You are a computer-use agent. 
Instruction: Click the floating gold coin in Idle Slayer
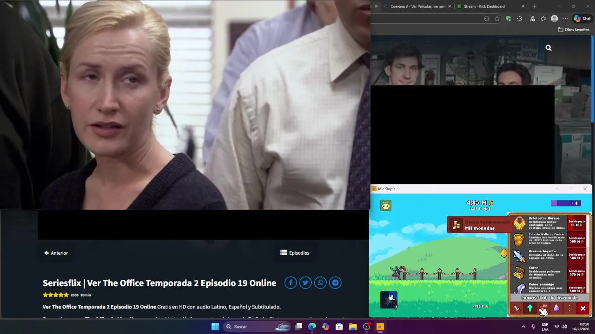[x=504, y=253]
